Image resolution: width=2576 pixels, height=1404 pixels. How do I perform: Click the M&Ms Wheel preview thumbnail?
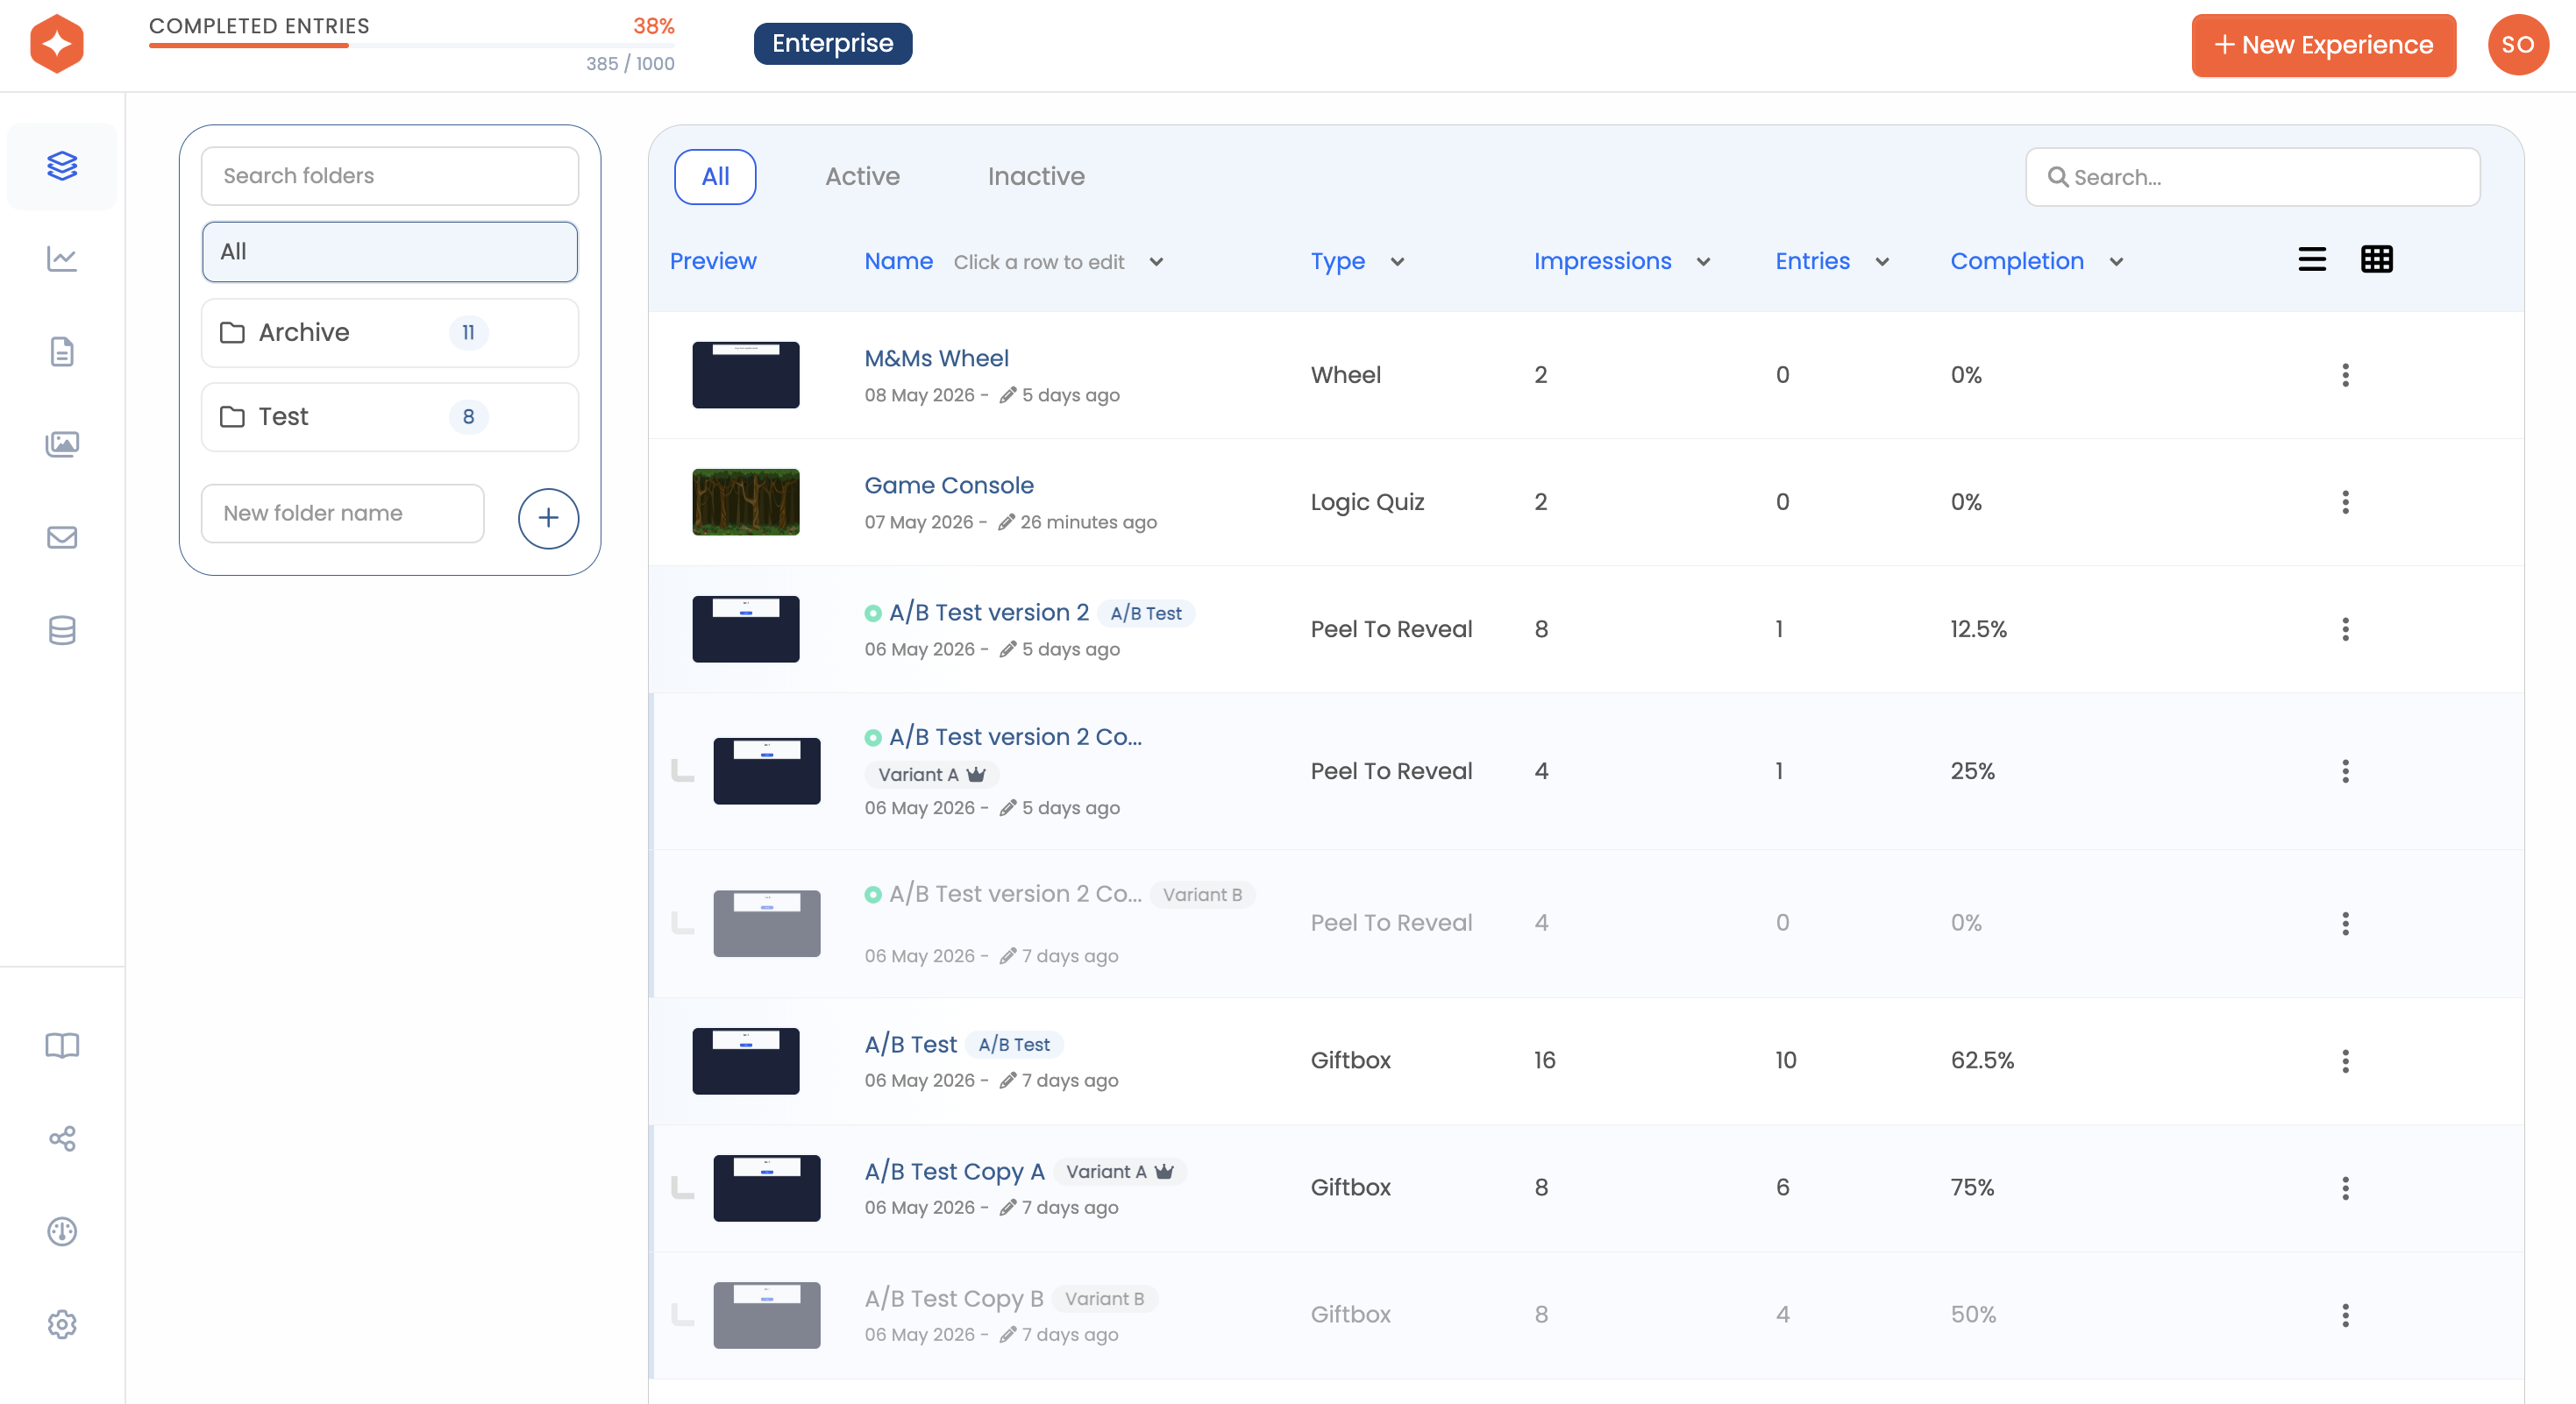pyautogui.click(x=745, y=375)
